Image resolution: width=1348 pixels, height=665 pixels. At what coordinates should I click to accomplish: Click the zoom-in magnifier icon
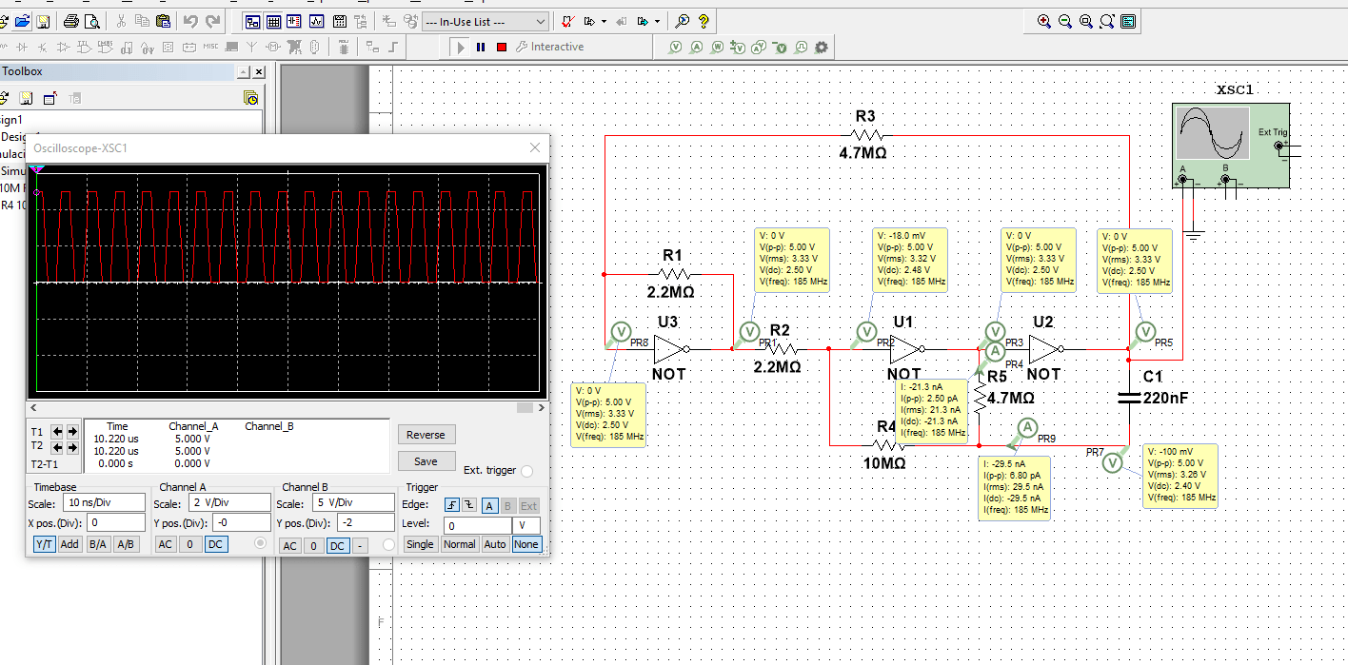[1044, 20]
